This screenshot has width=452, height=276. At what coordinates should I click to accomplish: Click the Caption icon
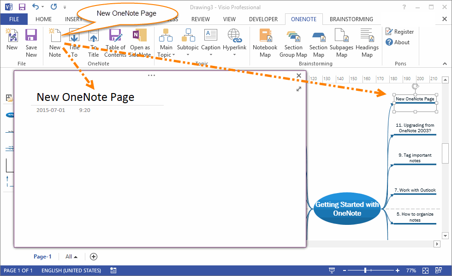[211, 35]
